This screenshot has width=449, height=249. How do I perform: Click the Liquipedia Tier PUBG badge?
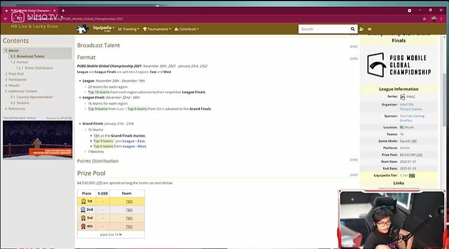pos(412,175)
